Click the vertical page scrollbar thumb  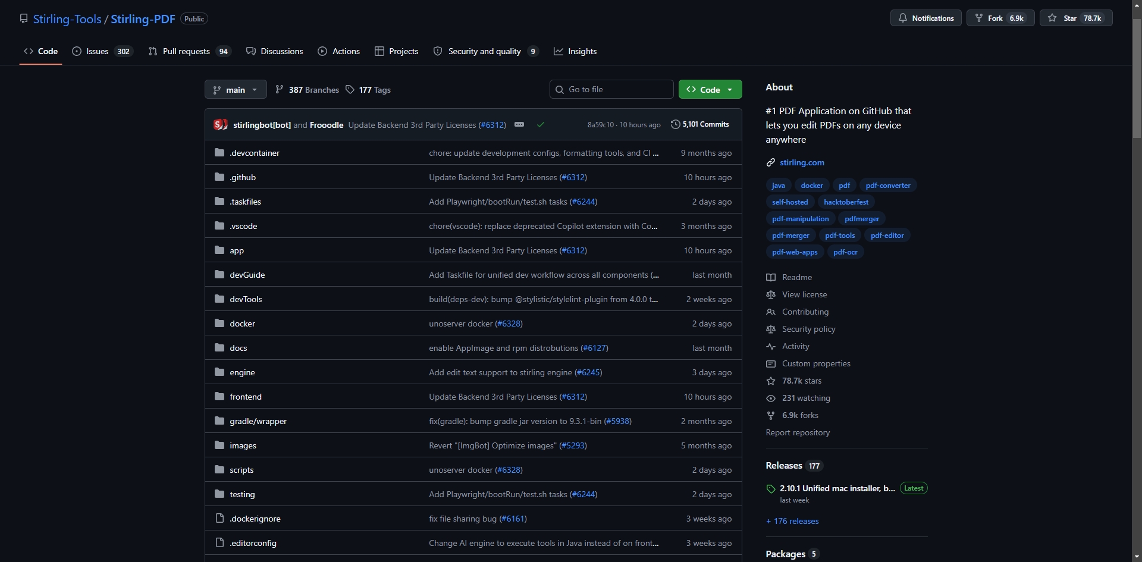pyautogui.click(x=1137, y=78)
